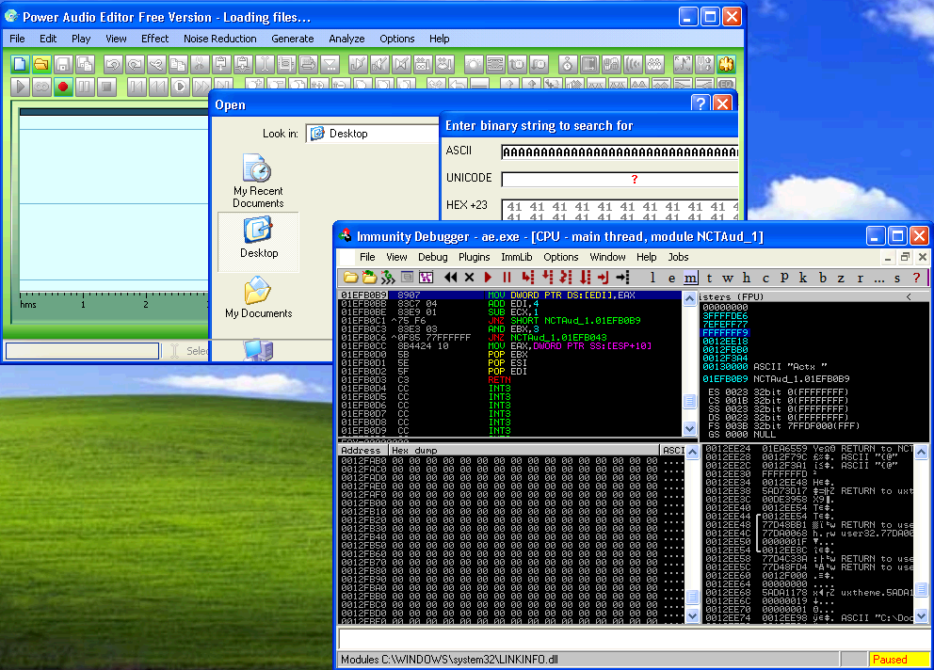Click the orange icon at toolbar's end
This screenshot has height=670, width=934.
pyautogui.click(x=726, y=64)
